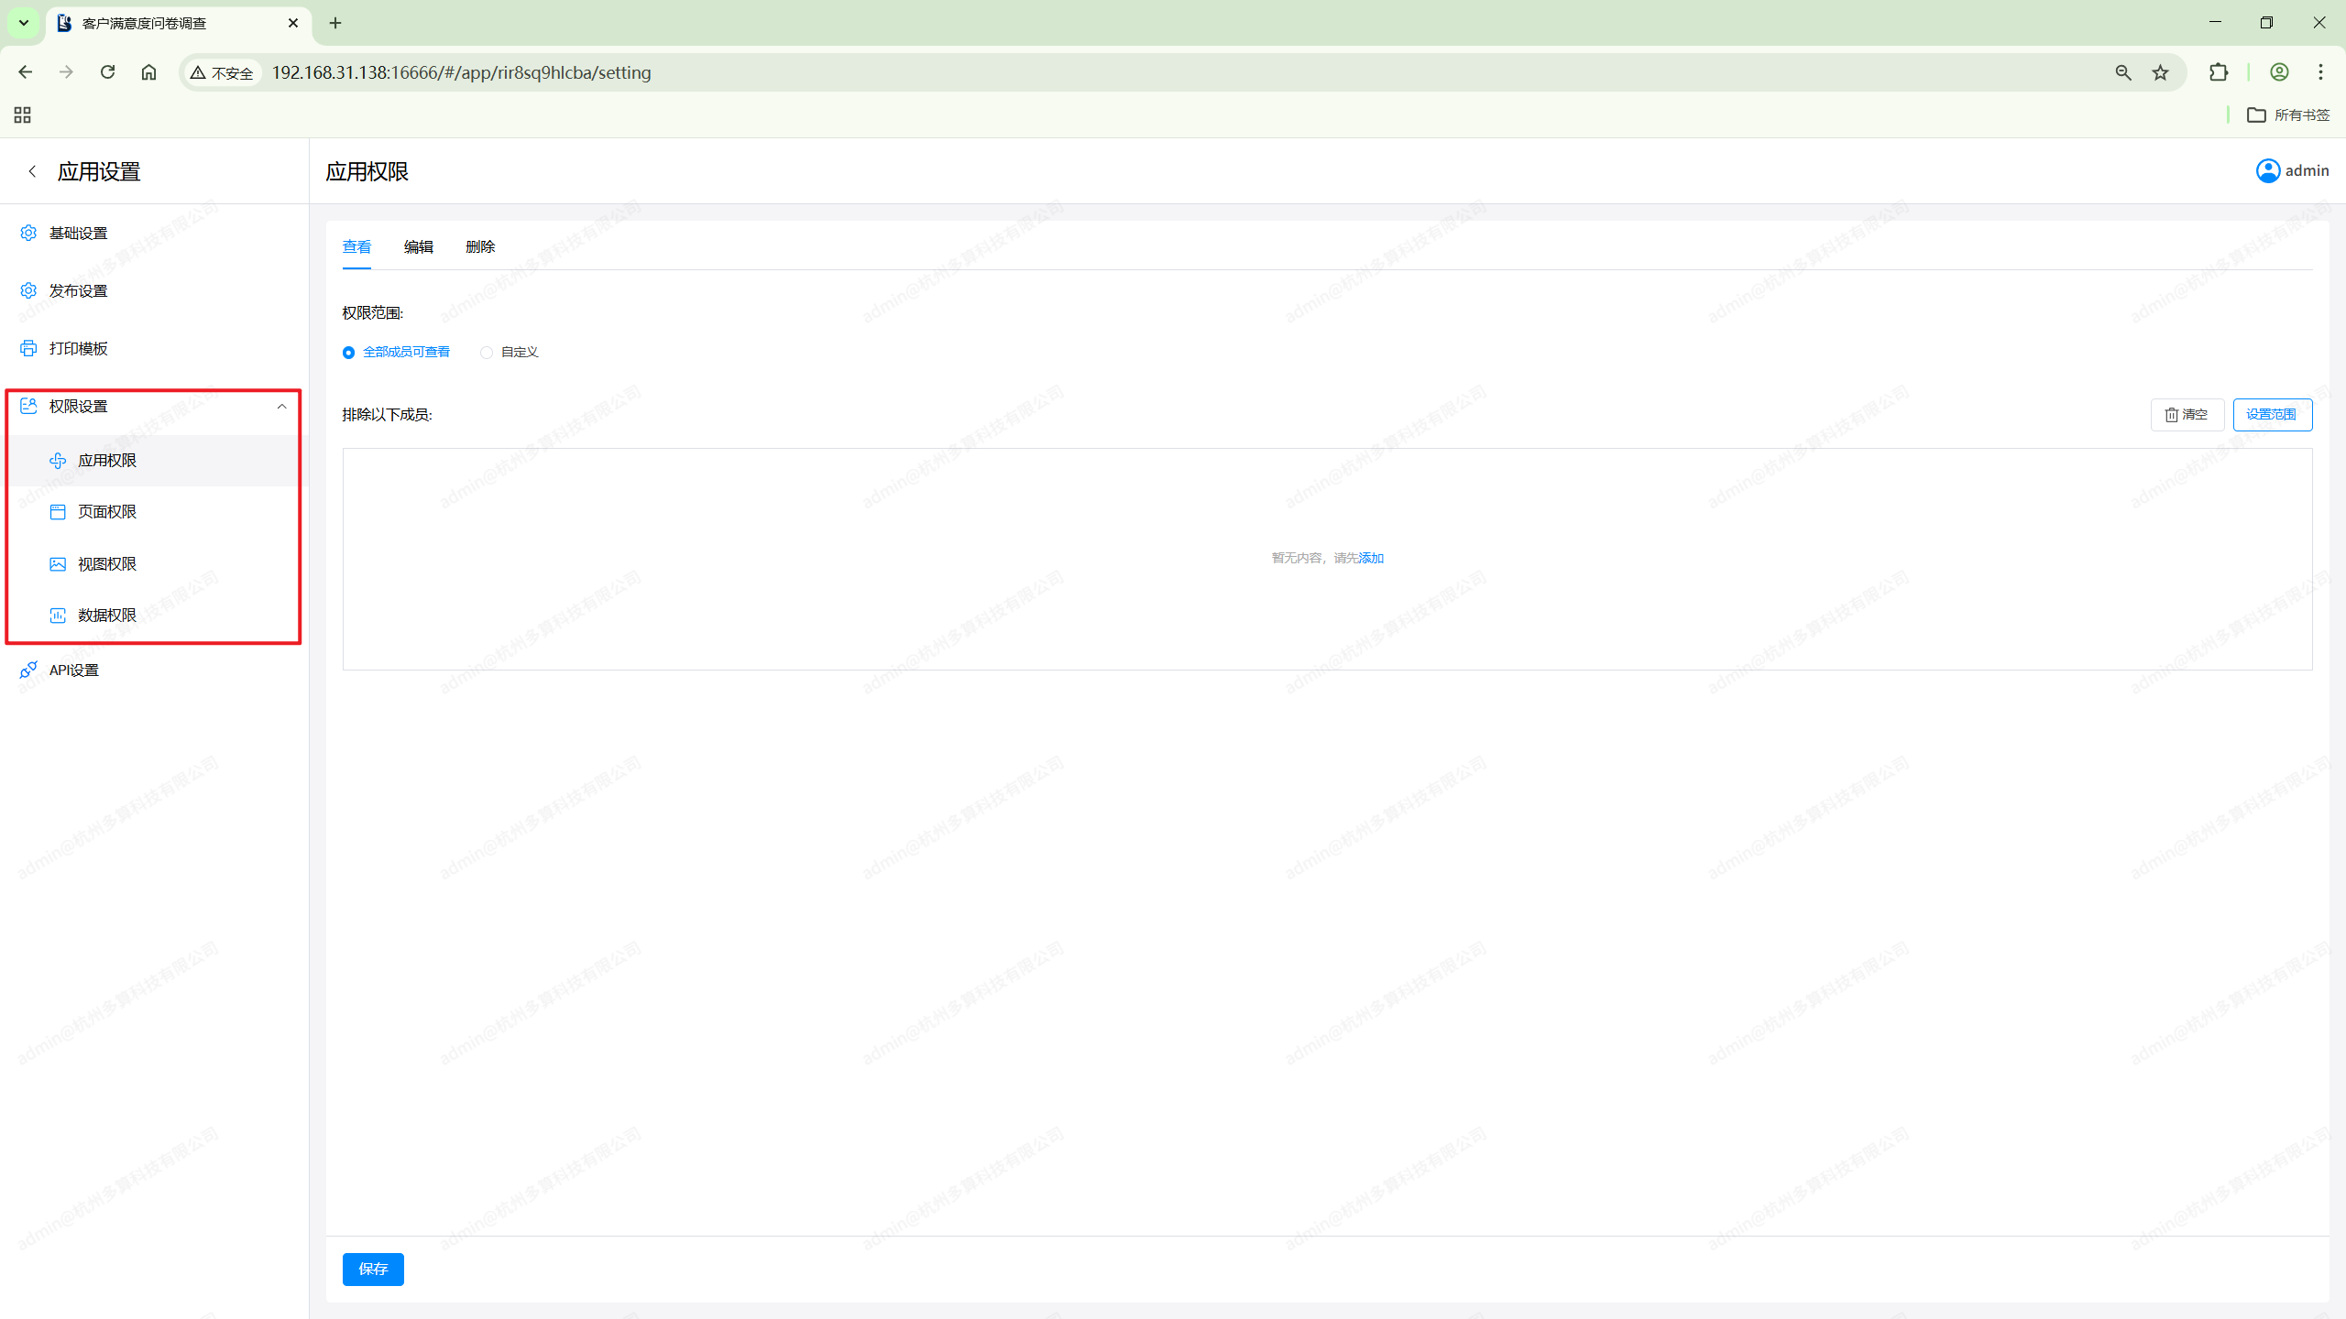Switch to the 删除 tab

click(x=480, y=247)
